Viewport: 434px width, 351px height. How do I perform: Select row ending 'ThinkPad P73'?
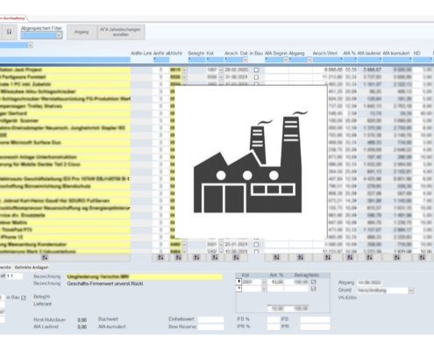pyautogui.click(x=65, y=230)
